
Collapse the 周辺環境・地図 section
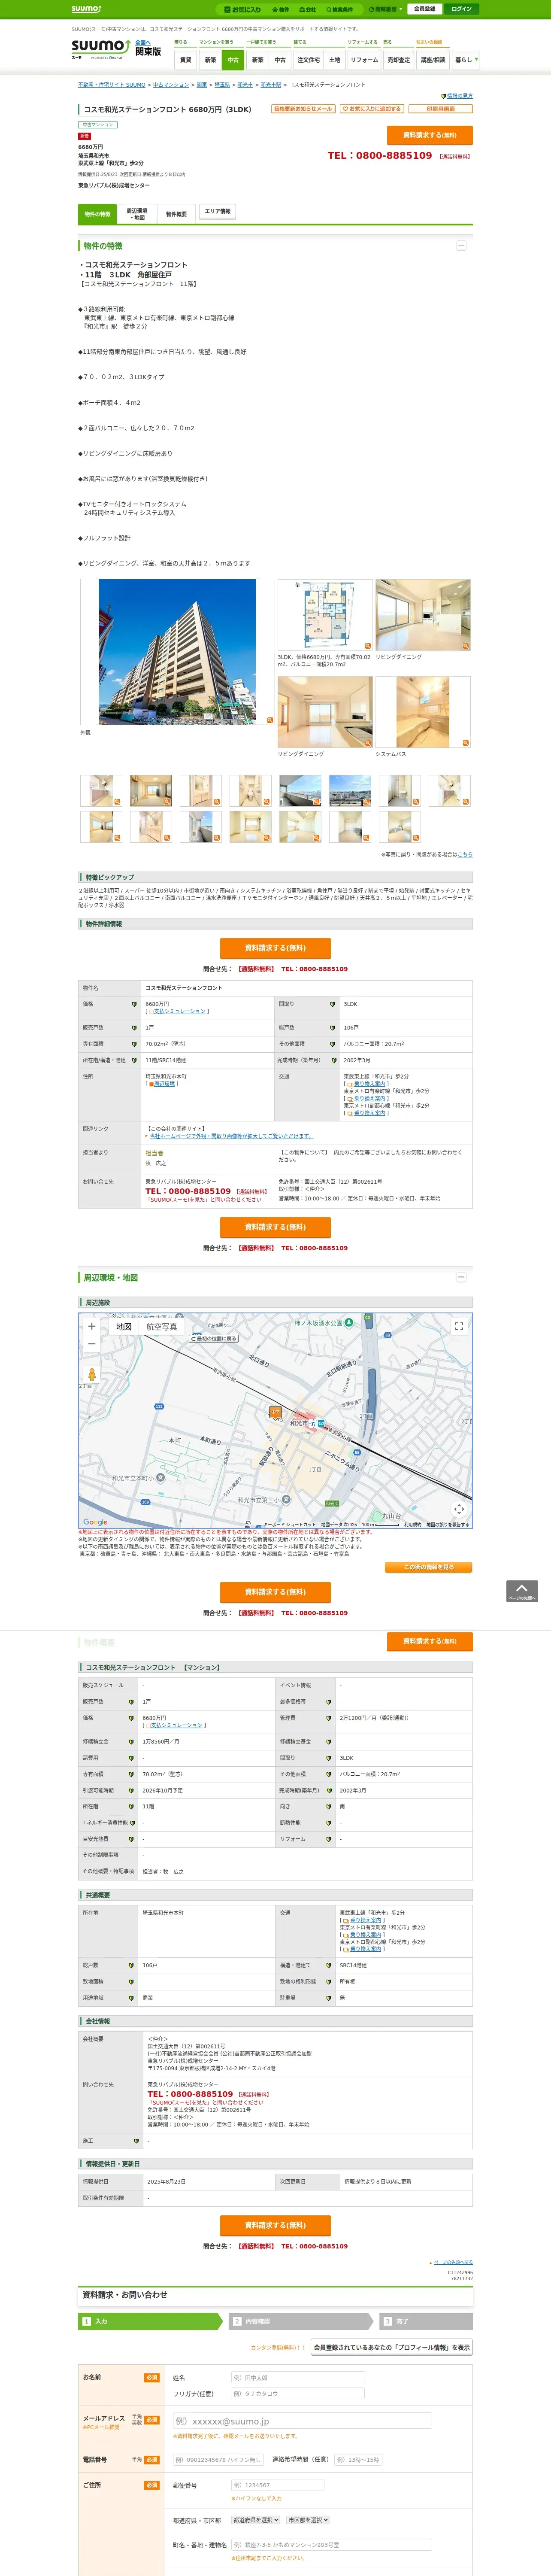(x=461, y=1277)
